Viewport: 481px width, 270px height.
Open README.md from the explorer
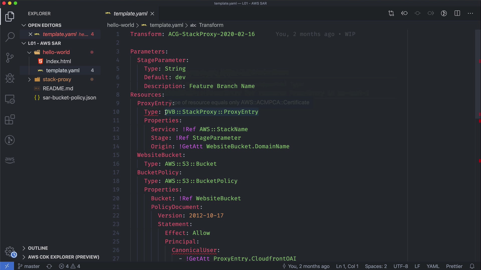click(x=58, y=88)
